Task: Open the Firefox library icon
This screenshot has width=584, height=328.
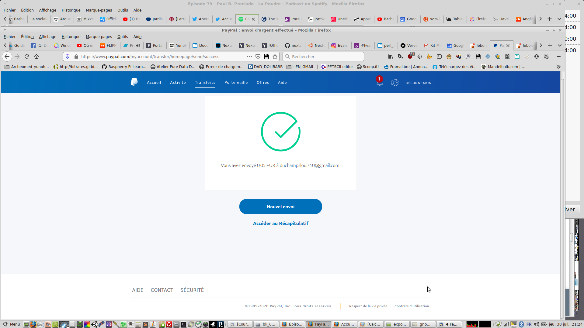Action: coord(391,56)
